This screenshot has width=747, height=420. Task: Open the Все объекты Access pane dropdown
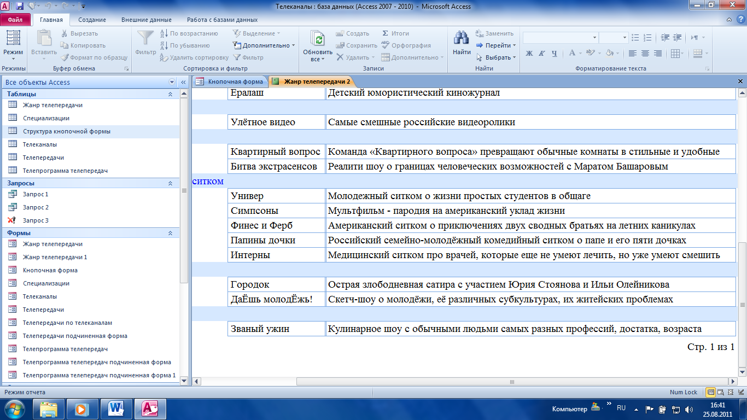[x=172, y=82]
